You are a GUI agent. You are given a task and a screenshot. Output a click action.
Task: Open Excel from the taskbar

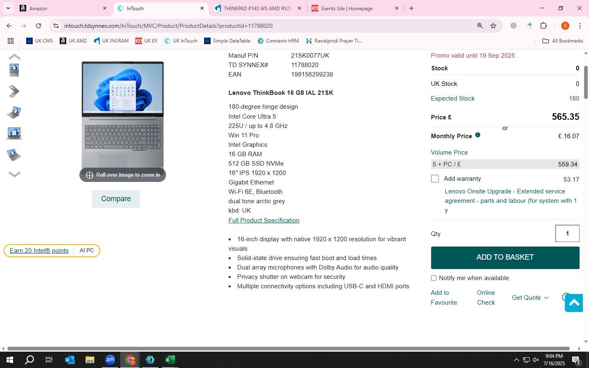point(170,360)
